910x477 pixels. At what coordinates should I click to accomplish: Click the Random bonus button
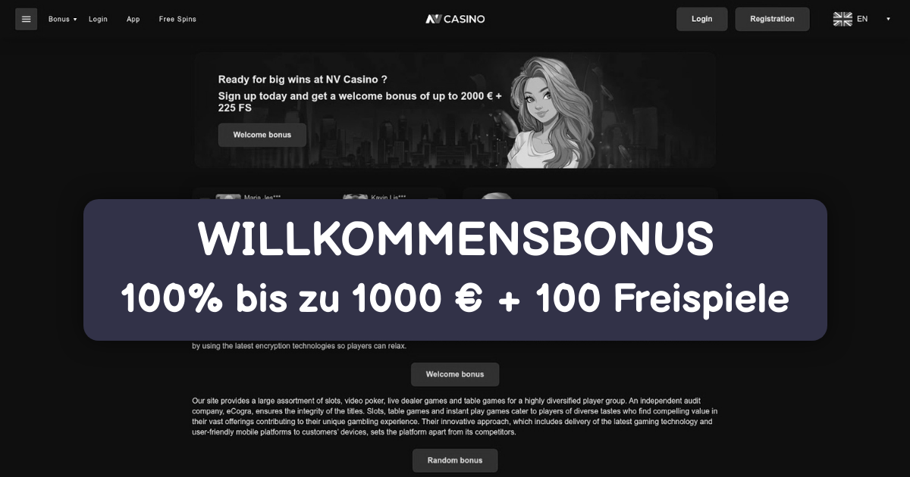tap(455, 460)
